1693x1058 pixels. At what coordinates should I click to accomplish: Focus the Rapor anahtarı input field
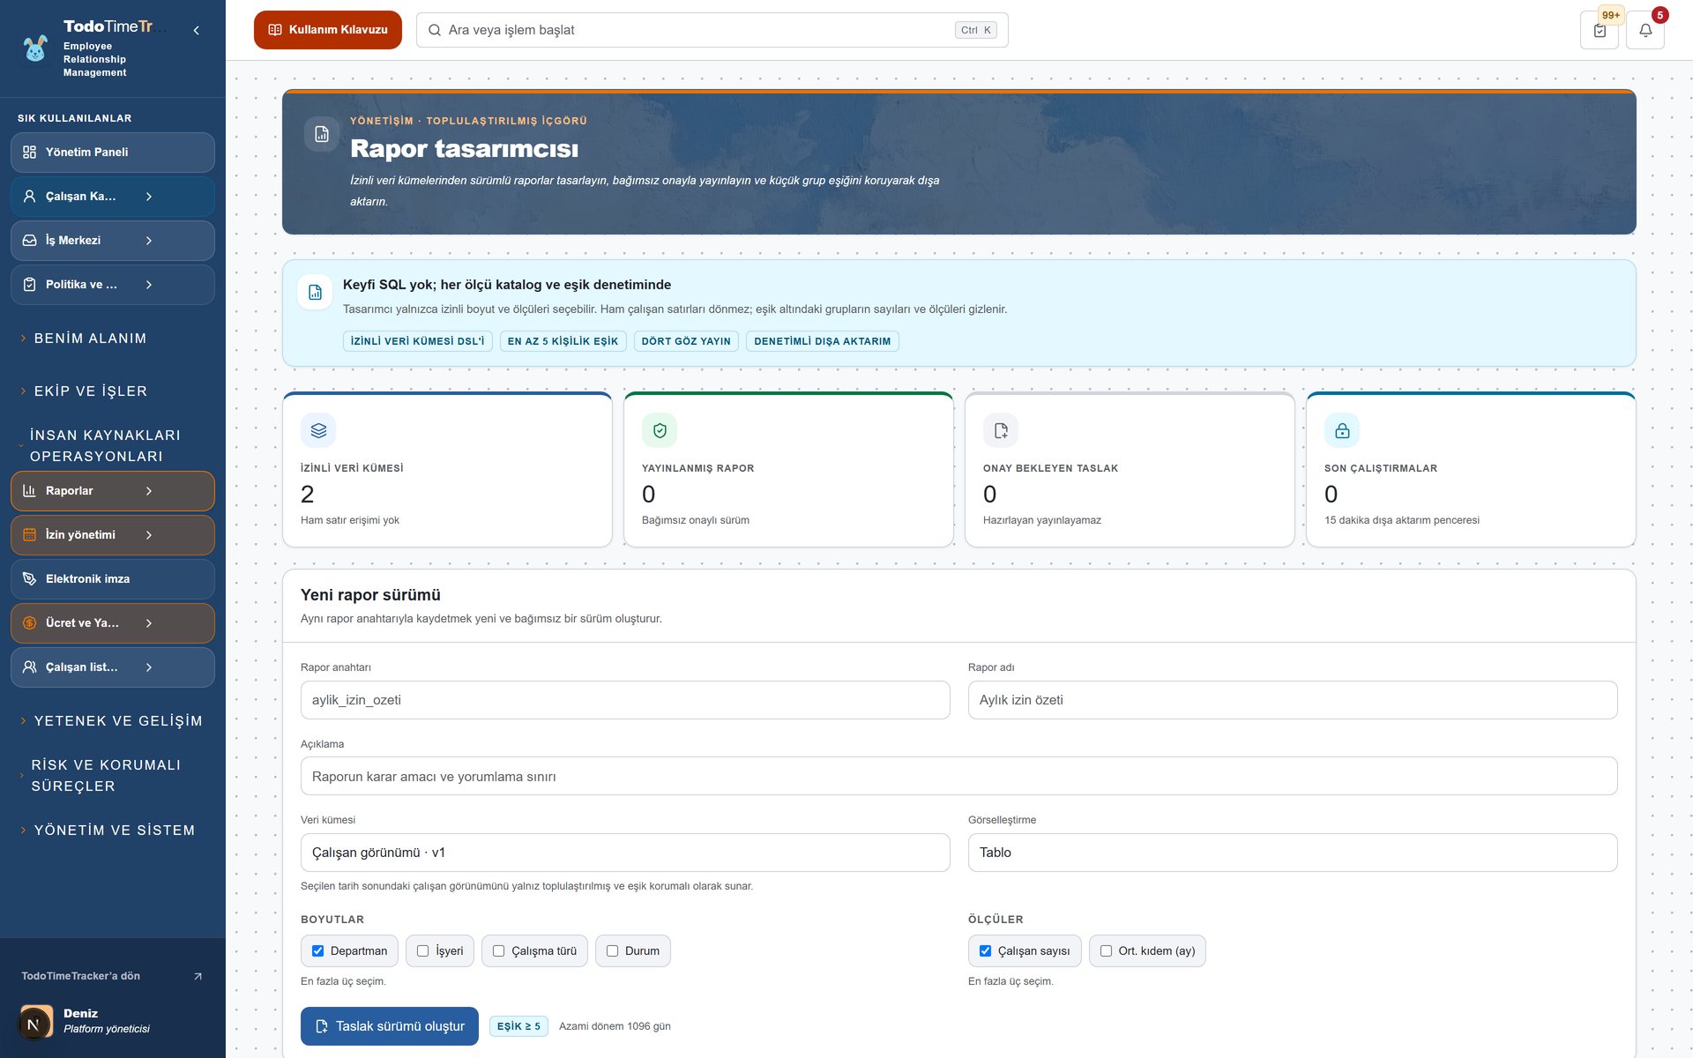tap(625, 700)
